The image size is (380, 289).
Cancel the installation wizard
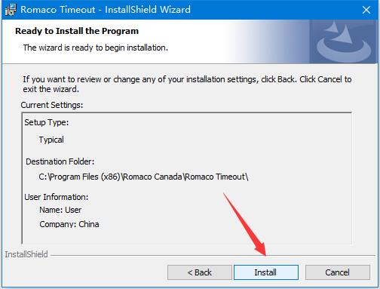[x=338, y=272]
